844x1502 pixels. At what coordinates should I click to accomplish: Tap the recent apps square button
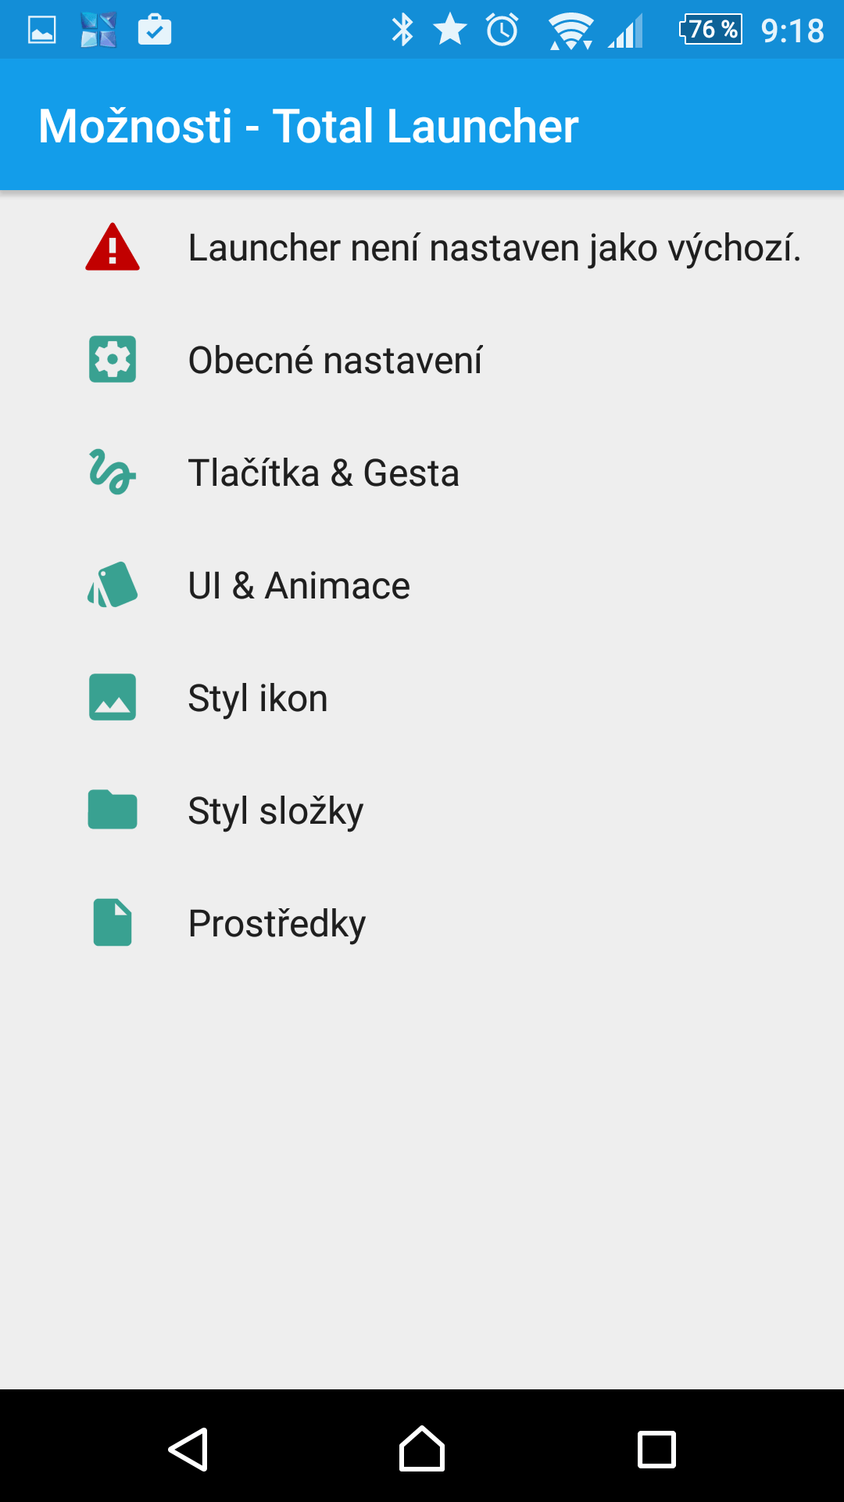click(x=656, y=1450)
